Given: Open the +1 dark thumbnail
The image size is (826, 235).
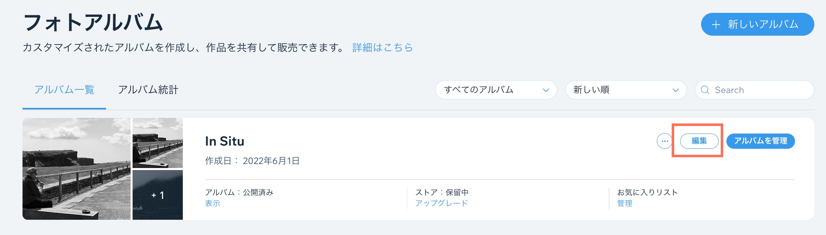Looking at the screenshot, I should click(x=157, y=195).
